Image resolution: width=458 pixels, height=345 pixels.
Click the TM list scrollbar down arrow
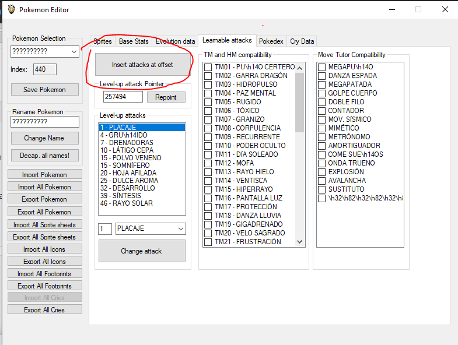coord(300,242)
